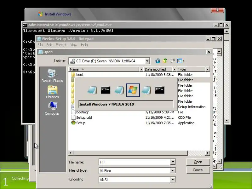This screenshot has width=252, height=189.
Task: Open the Files of type dropdown
Action: click(x=173, y=170)
